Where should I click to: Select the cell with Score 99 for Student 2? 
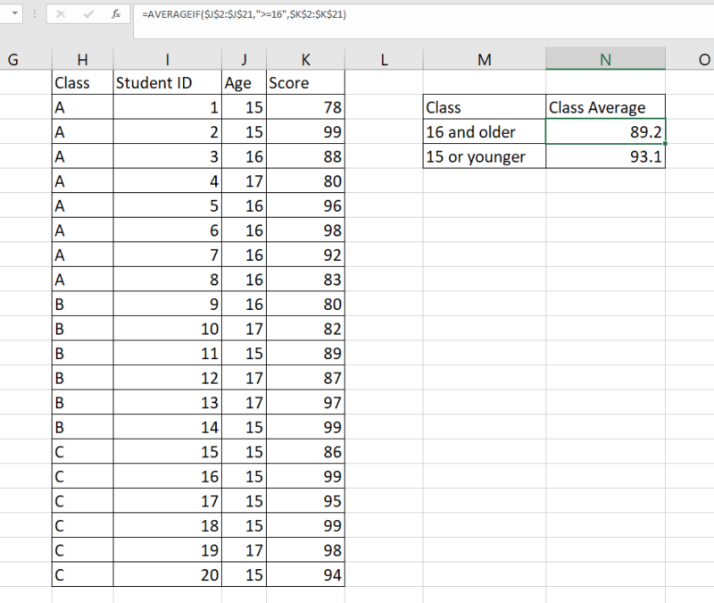[305, 131]
